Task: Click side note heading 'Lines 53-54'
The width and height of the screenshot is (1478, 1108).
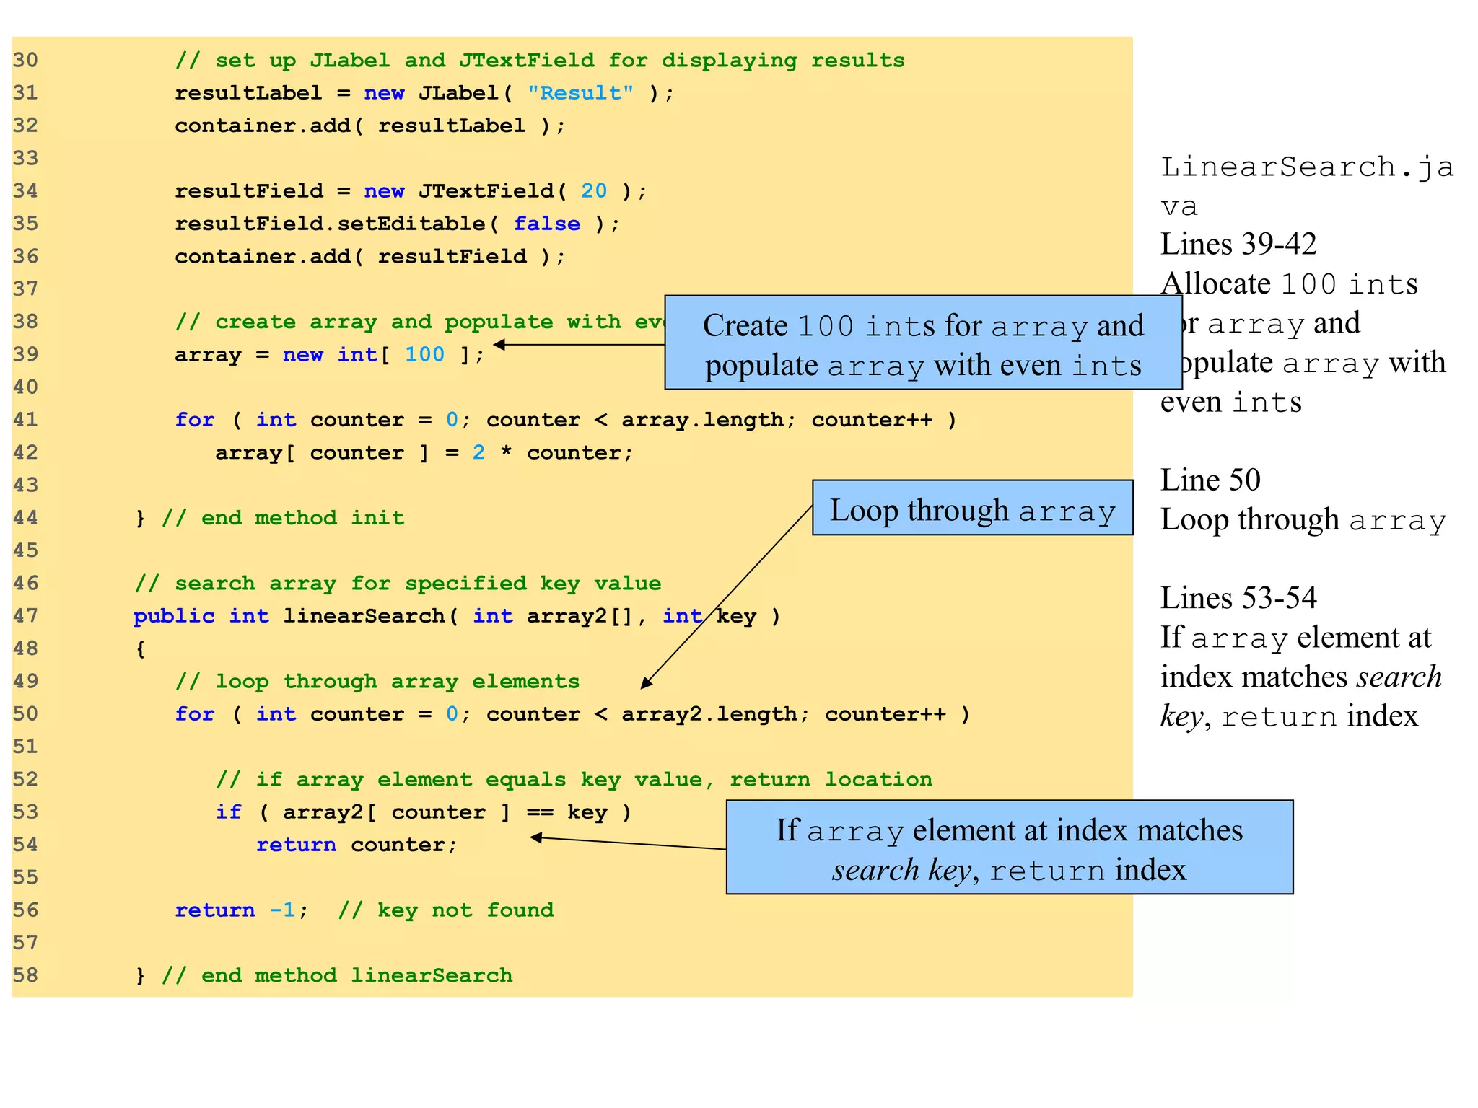Action: point(1238,597)
